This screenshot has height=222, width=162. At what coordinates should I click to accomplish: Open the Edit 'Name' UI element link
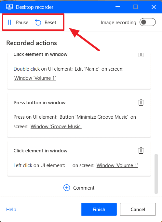[87, 69]
